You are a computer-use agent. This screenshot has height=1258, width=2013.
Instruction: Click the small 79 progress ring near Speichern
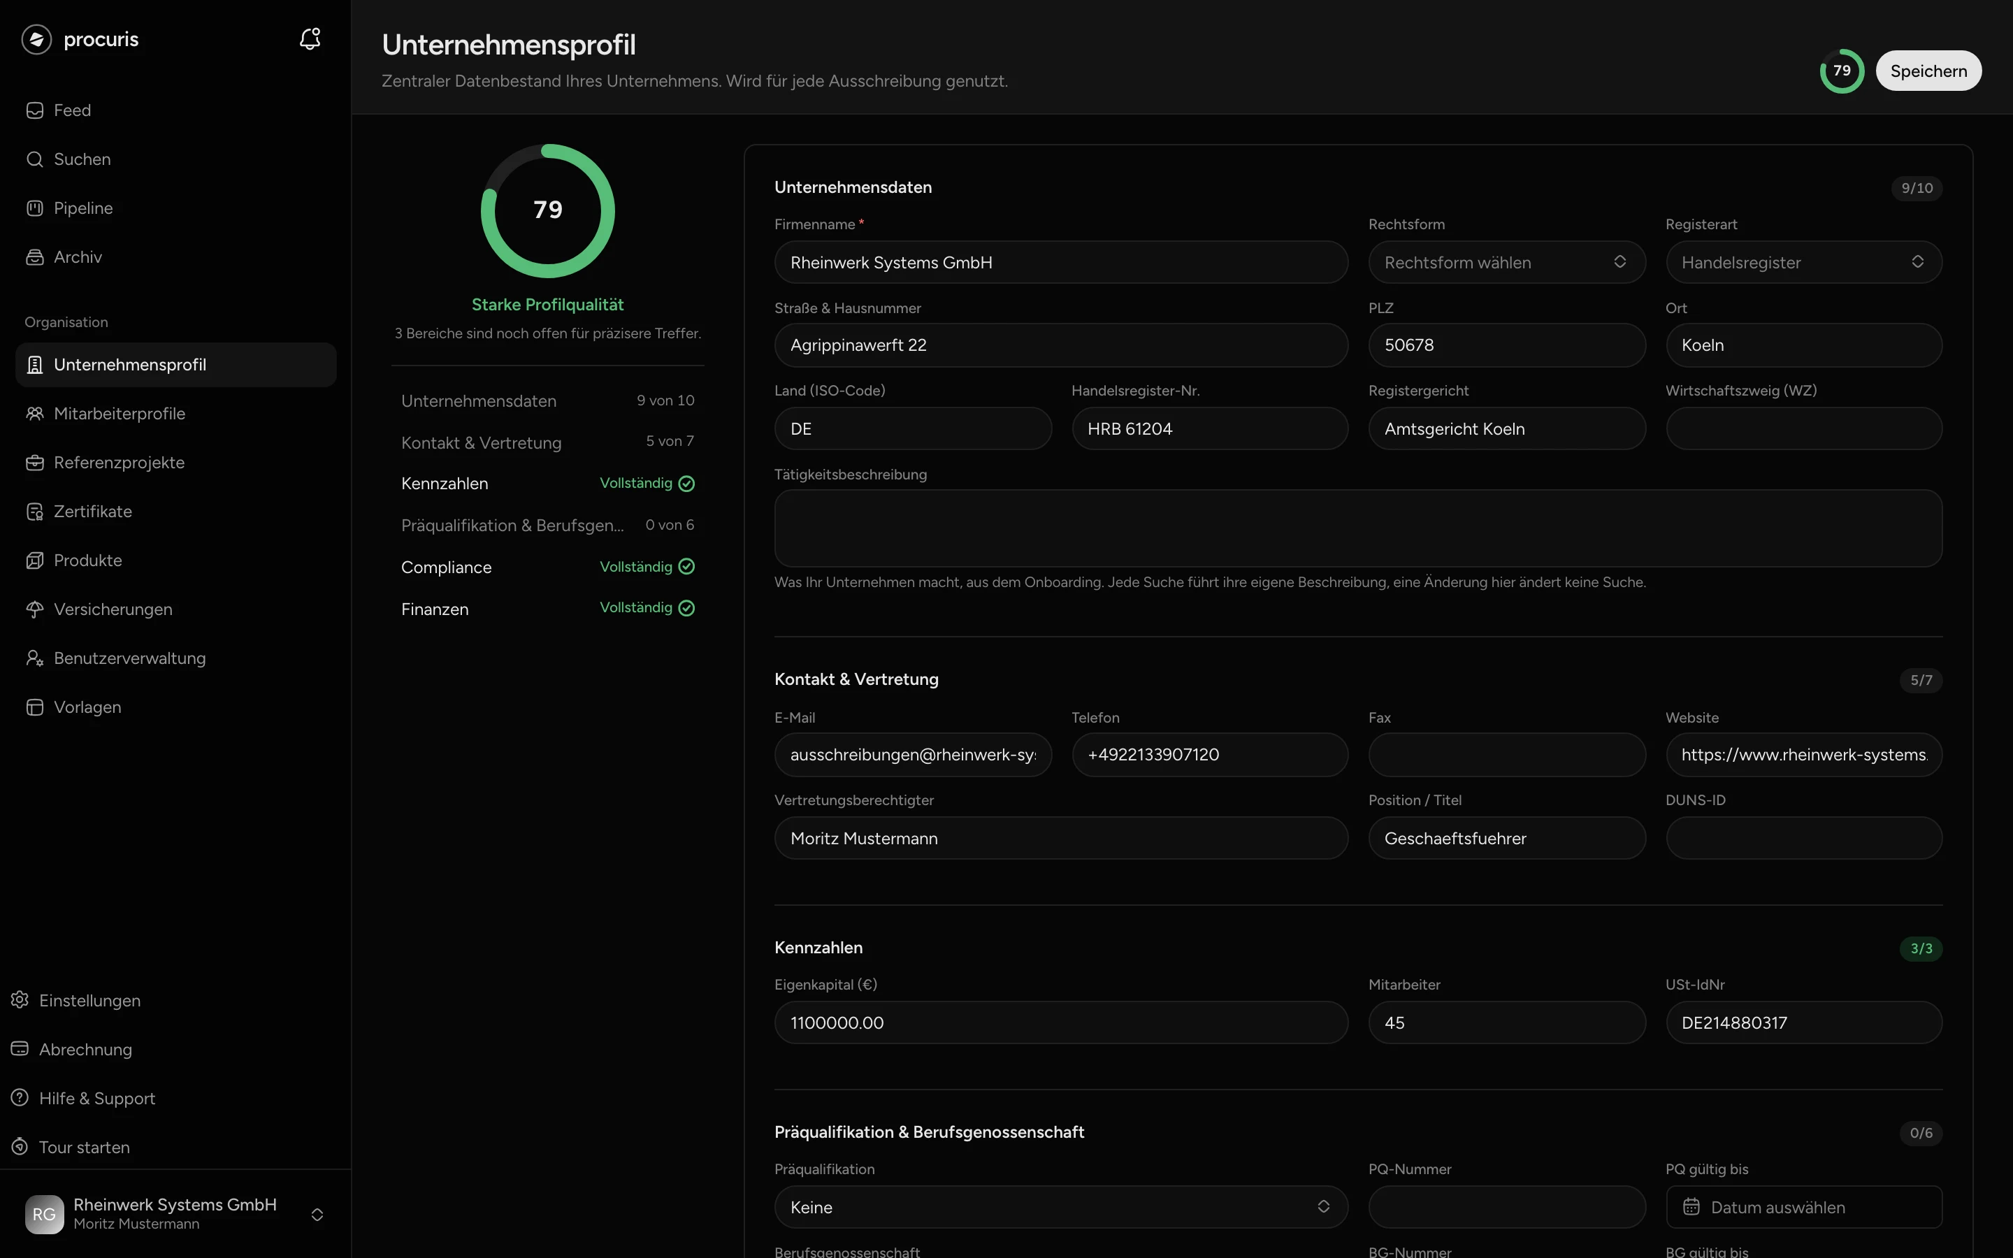[x=1842, y=71]
